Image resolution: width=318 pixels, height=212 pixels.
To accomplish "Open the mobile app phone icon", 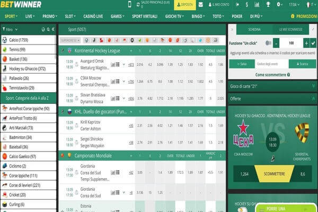I will tap(130, 4).
